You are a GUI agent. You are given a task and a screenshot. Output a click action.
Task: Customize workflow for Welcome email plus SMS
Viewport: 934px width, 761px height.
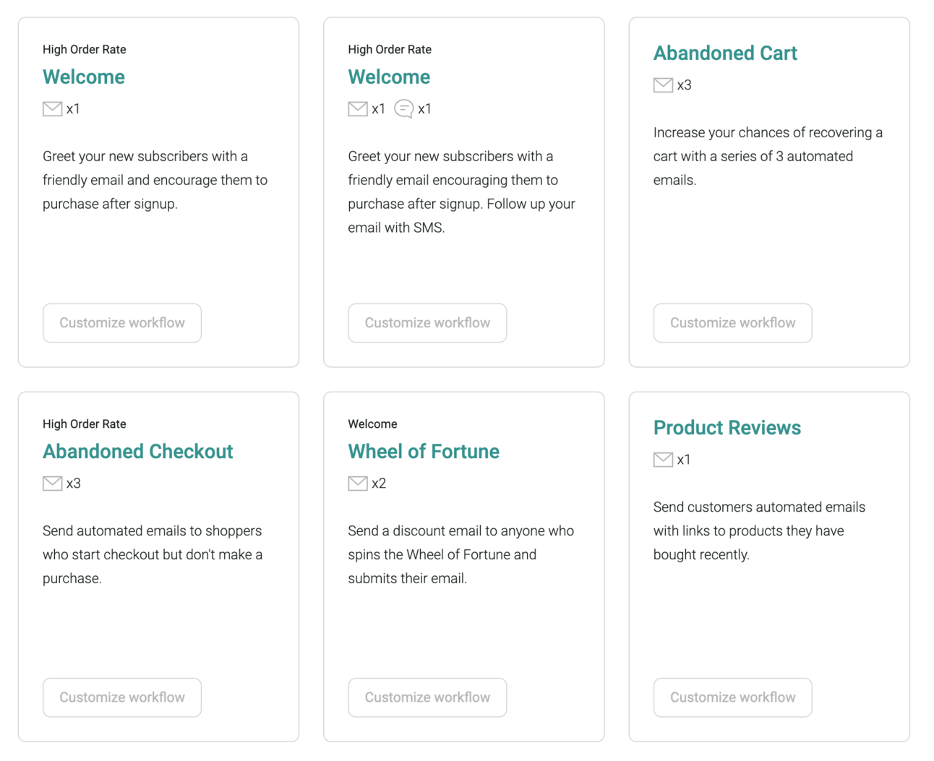[x=427, y=323]
